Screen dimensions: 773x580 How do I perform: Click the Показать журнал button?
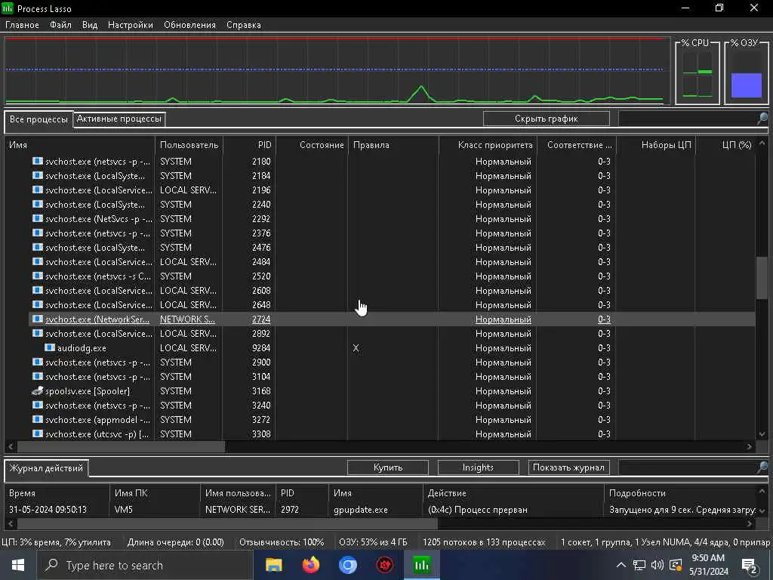[568, 467]
